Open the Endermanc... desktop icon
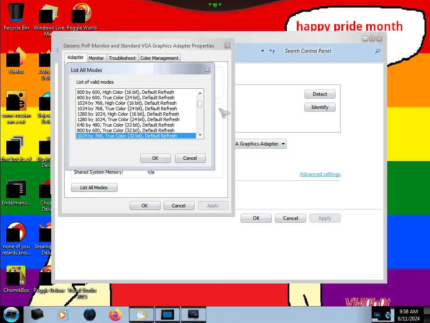 16,192
